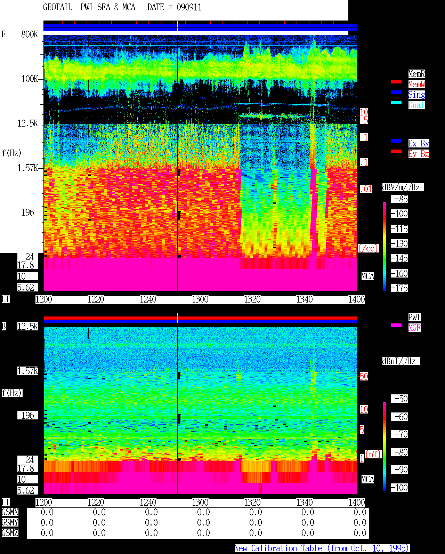Click the blue swatch beside Ex Bx
Image resolution: width=445 pixels, height=554 pixels.
pos(396,141)
